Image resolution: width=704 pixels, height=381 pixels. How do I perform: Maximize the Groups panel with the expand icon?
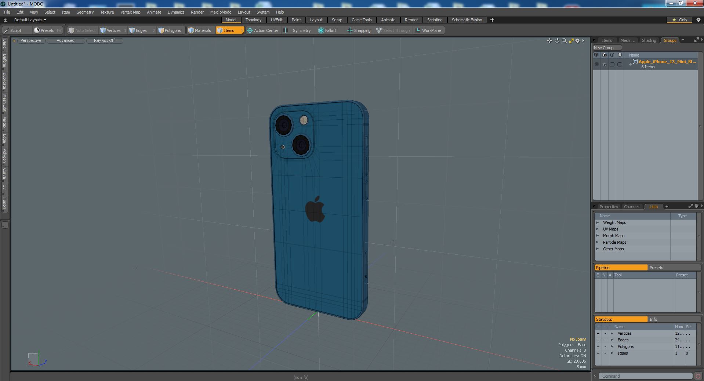[696, 40]
